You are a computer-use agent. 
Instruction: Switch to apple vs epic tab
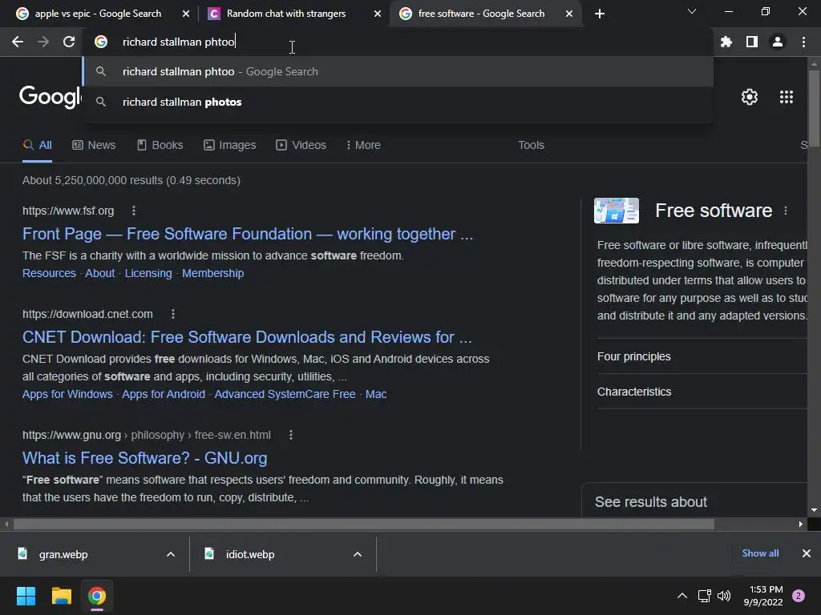99,14
